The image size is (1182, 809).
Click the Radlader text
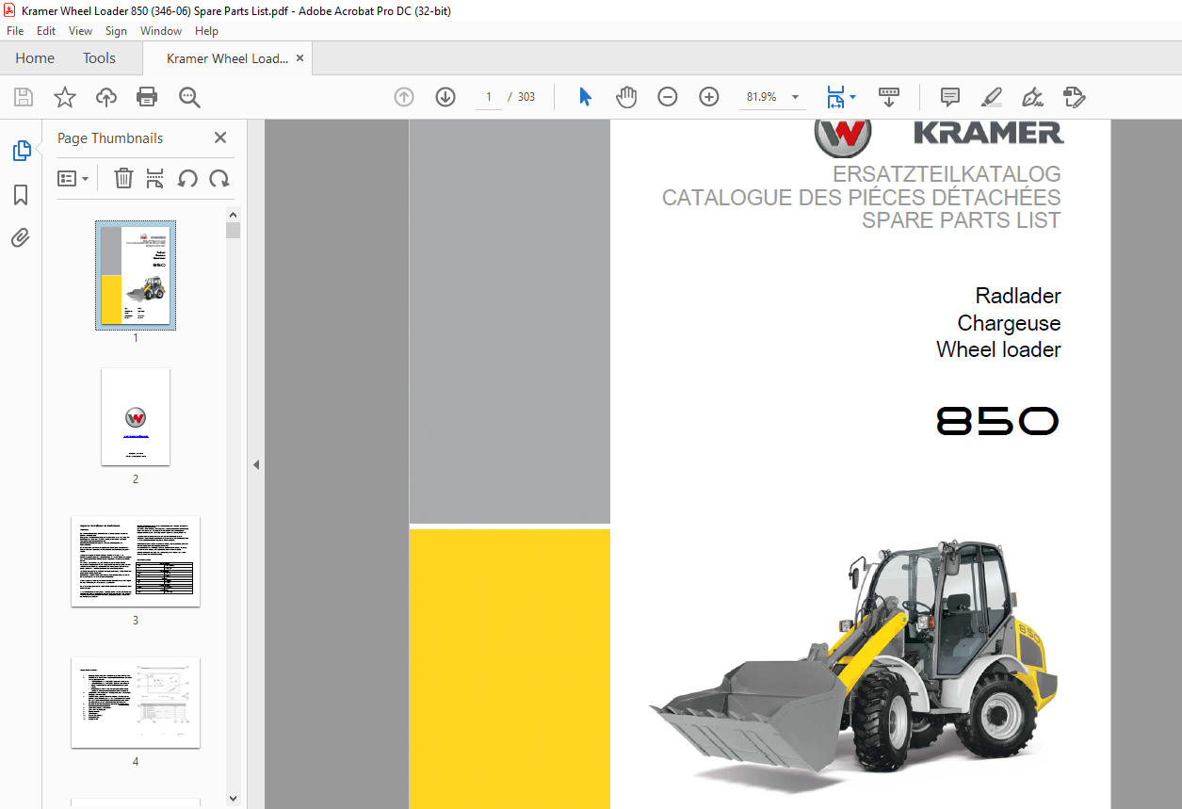click(1018, 296)
